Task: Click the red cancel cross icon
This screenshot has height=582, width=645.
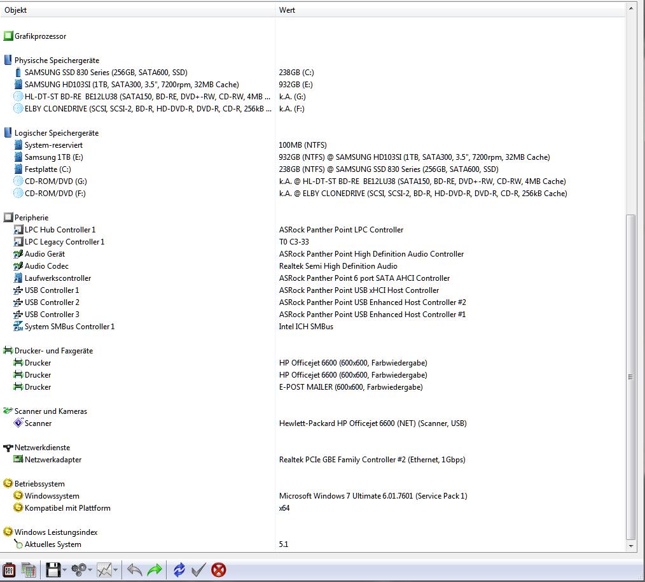Action: [x=218, y=570]
